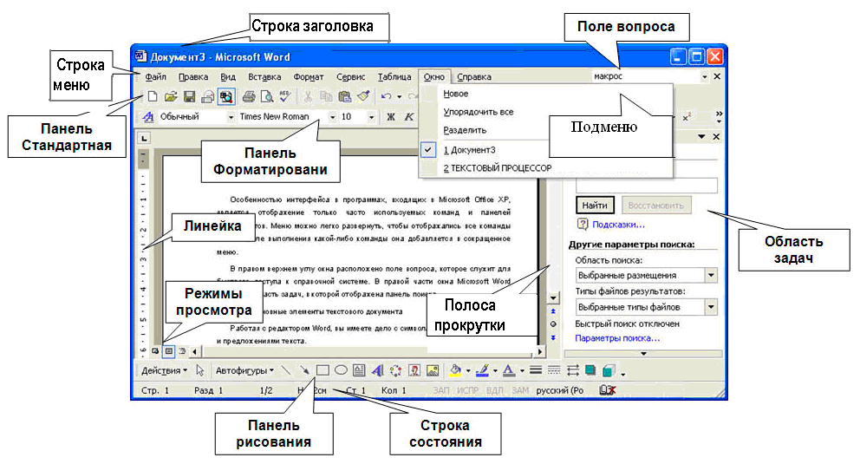Print the document with printer icon
The width and height of the screenshot is (860, 464).
coord(249,96)
